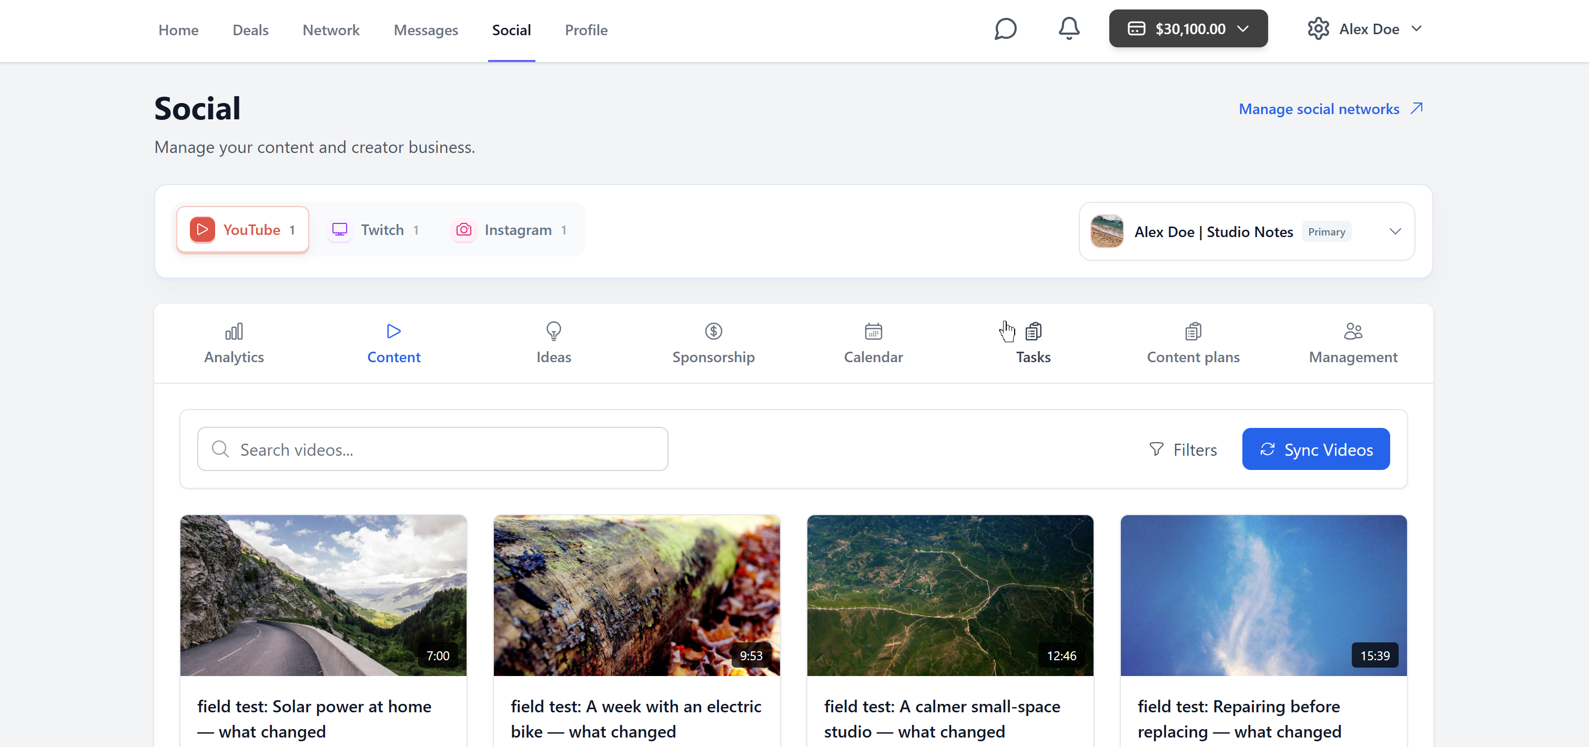This screenshot has height=747, width=1589.
Task: Open the Deals nav item
Action: (x=250, y=29)
